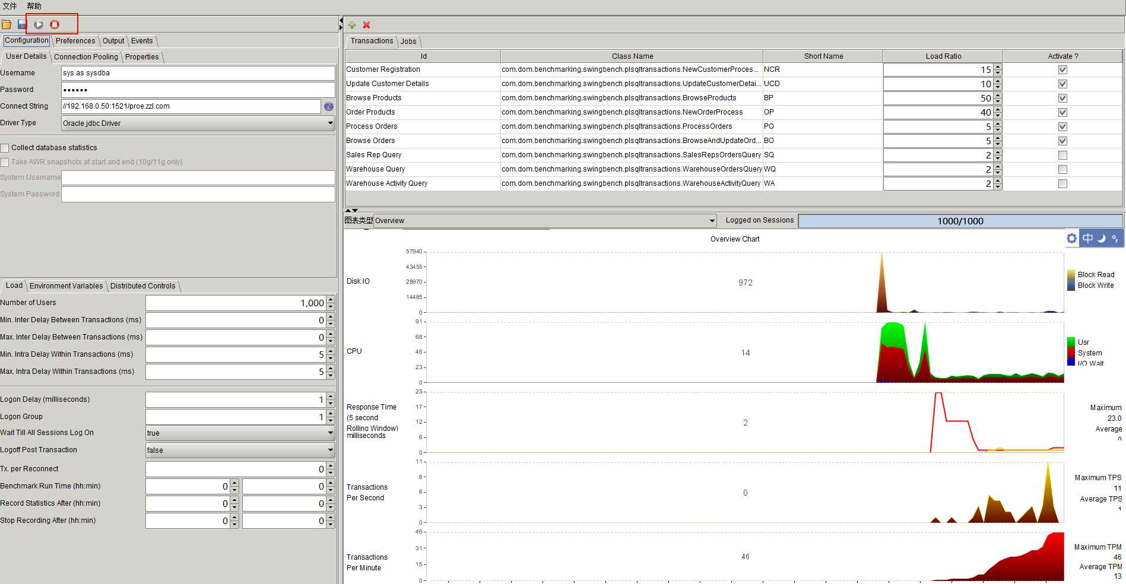Switch to the Preferences tab

[75, 41]
